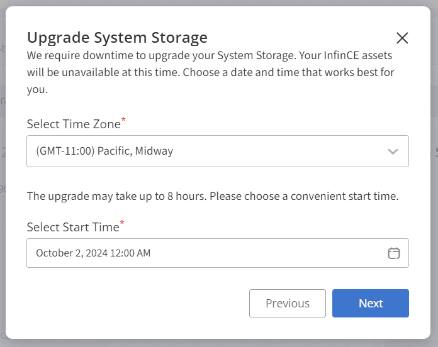
Task: Close the Upgrade System Storage dialog
Action: click(402, 38)
